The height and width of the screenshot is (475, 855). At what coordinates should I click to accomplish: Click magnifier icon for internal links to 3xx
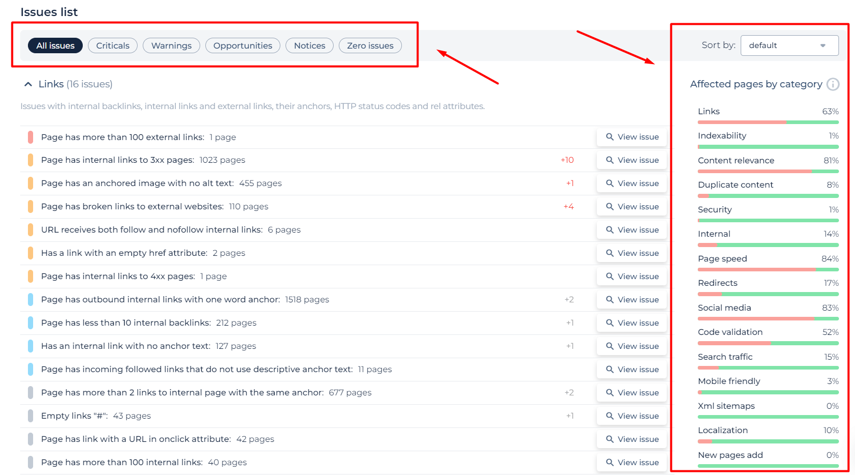(610, 160)
